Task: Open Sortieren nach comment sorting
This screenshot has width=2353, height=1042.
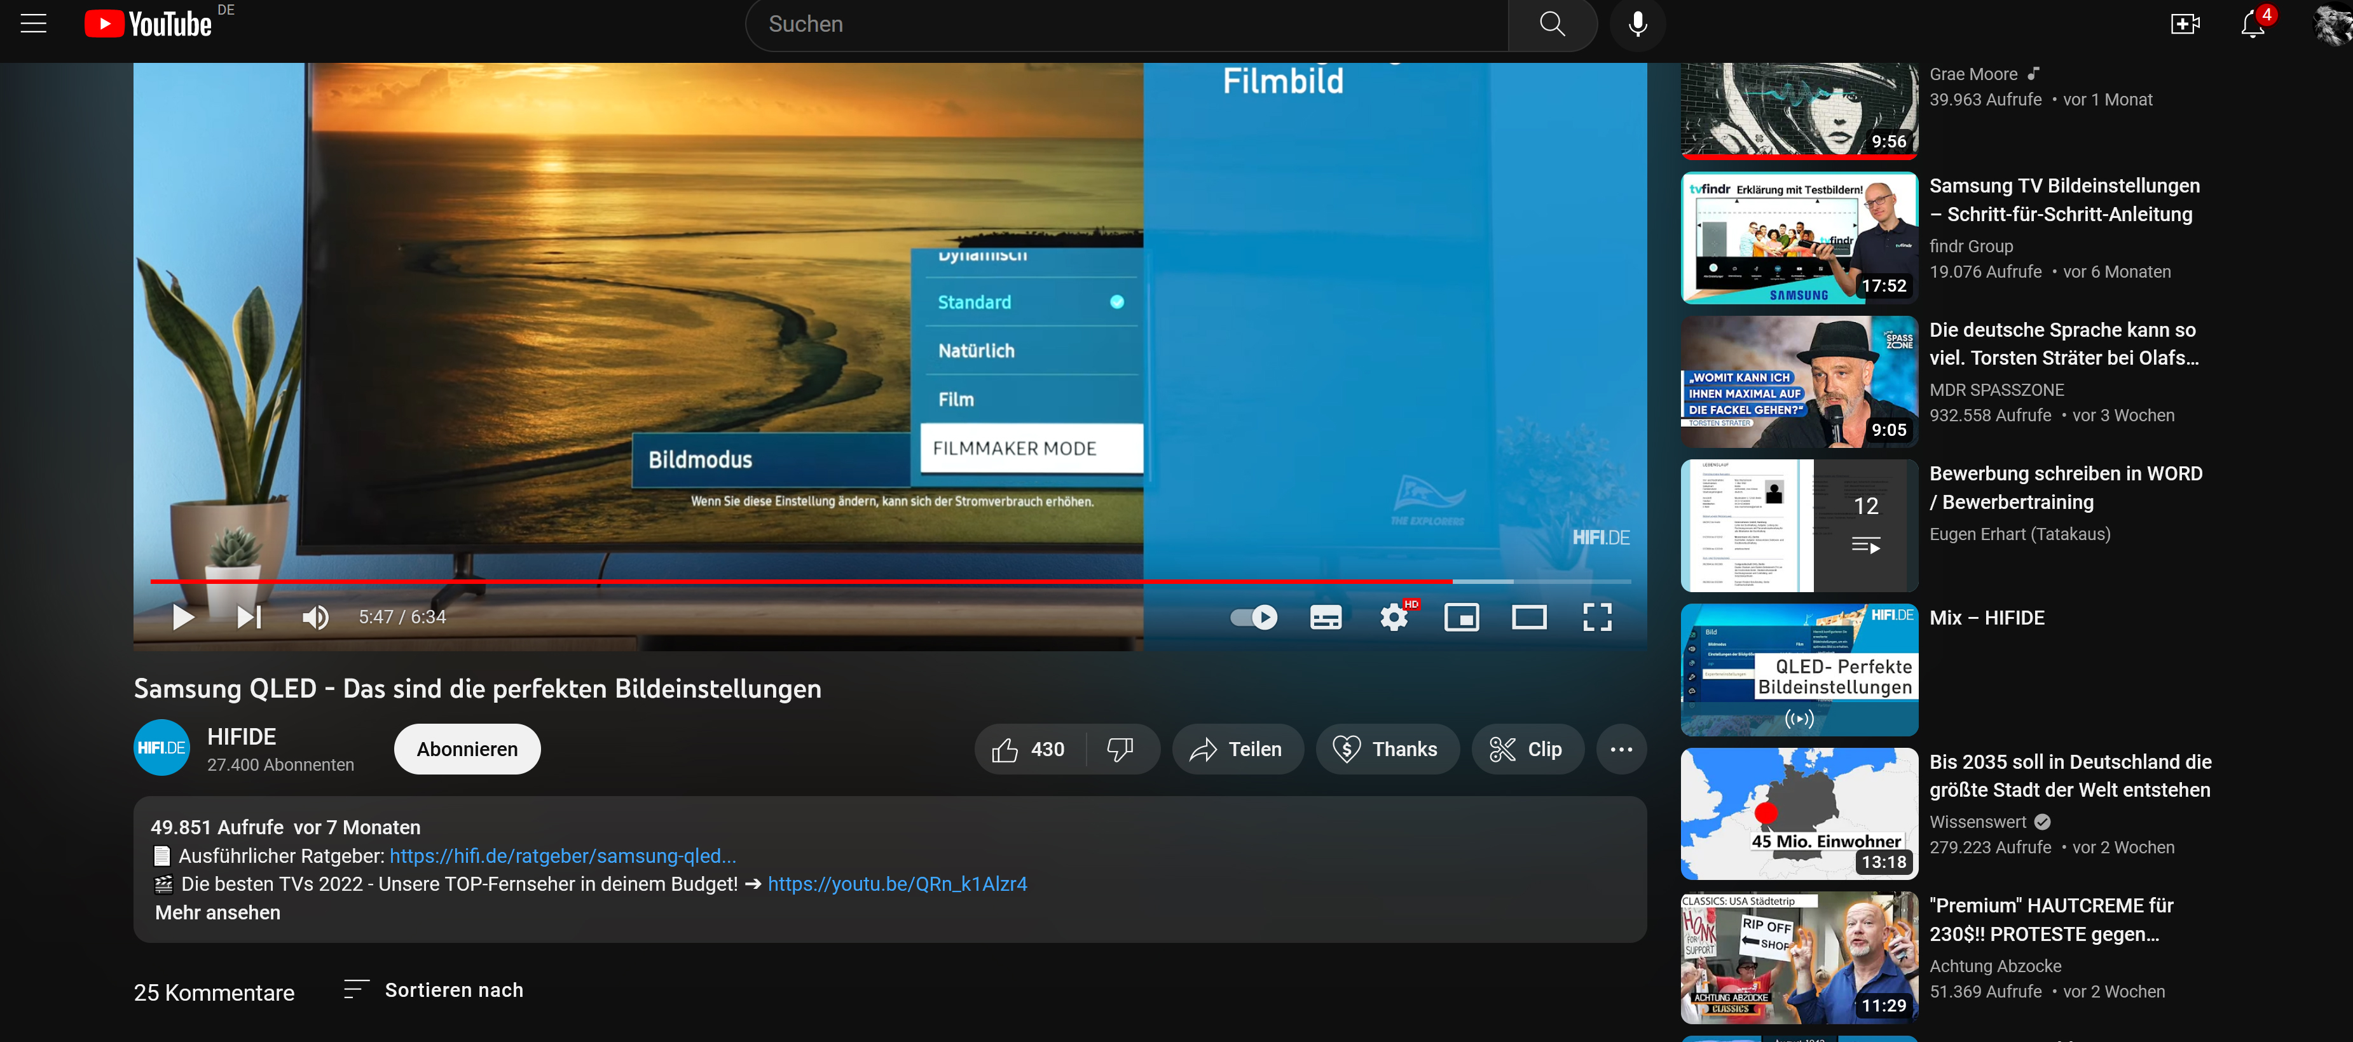Action: [434, 990]
